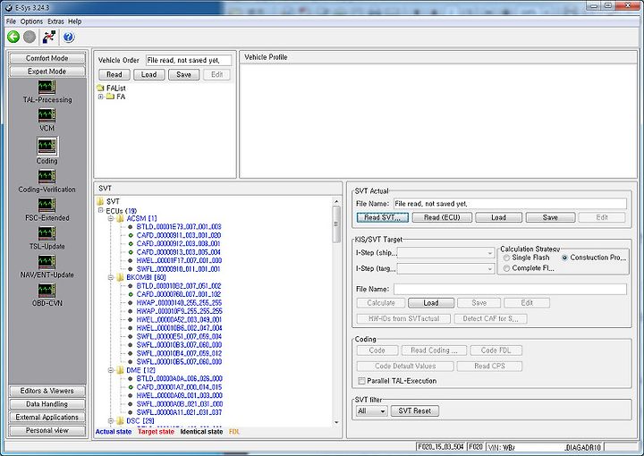This screenshot has width=644, height=456.
Task: Open Coding-Verification module icon
Action: [x=47, y=177]
